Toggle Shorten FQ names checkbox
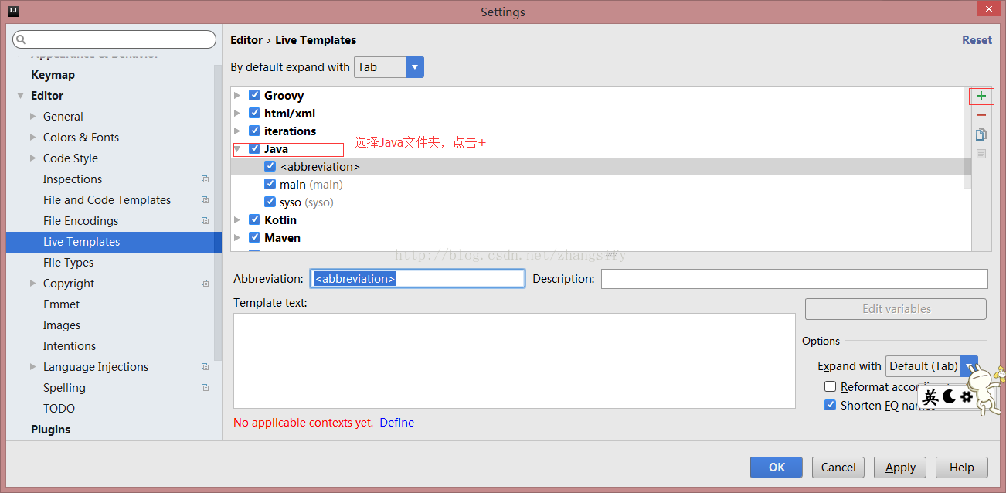 830,405
